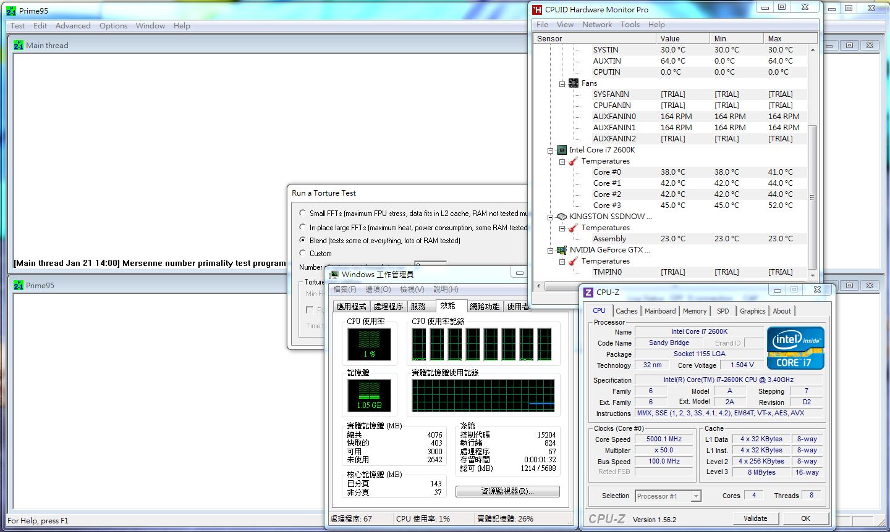Switch to CPU-Z Memory tab
This screenshot has height=532, width=890.
(x=695, y=311)
